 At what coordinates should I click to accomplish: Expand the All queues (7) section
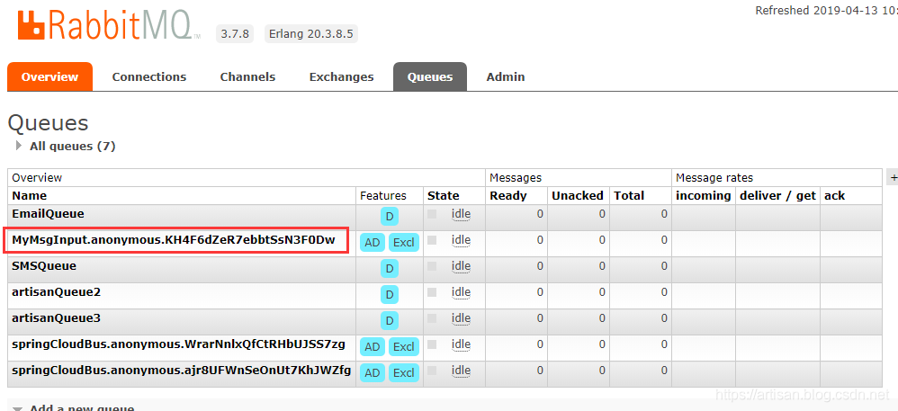[72, 146]
